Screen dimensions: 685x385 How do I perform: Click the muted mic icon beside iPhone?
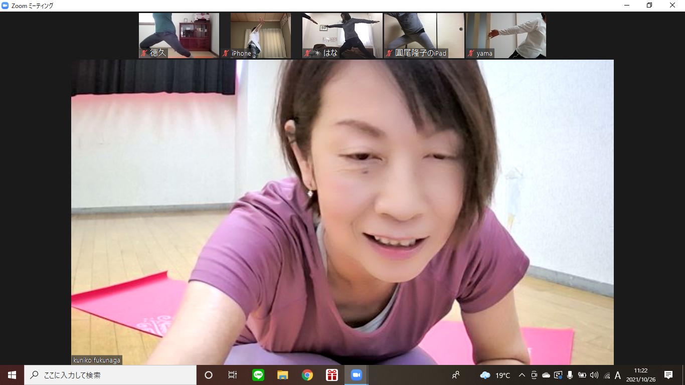[226, 53]
